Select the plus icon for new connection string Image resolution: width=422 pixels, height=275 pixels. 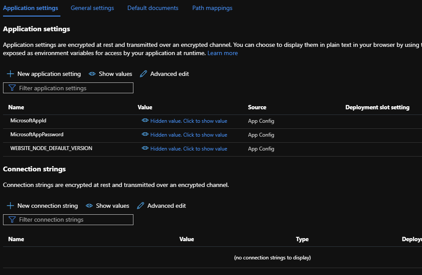point(10,206)
